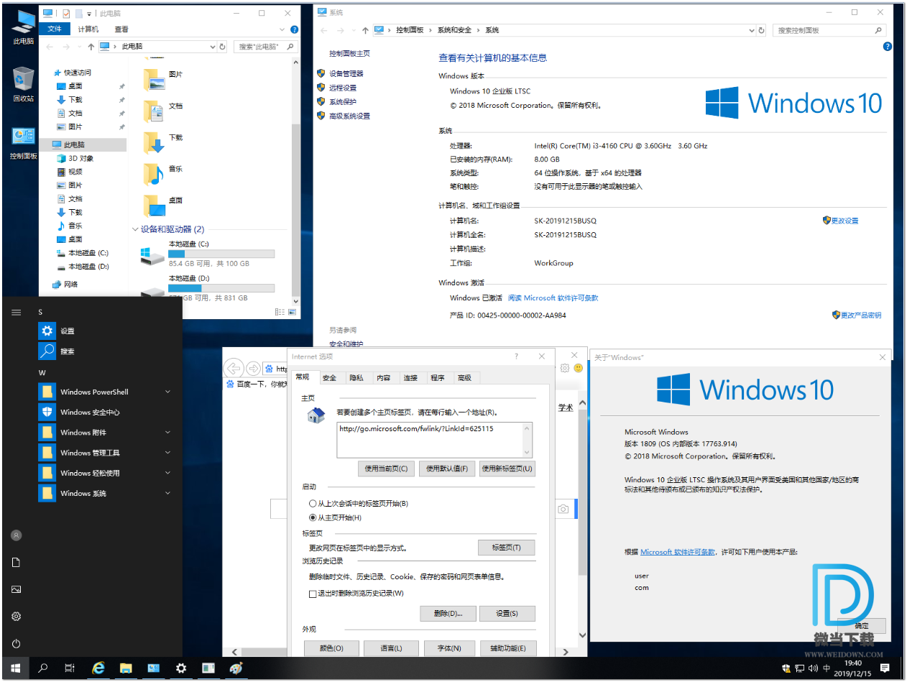
Task: Open File Explorer address bar dropdown
Action: click(212, 46)
